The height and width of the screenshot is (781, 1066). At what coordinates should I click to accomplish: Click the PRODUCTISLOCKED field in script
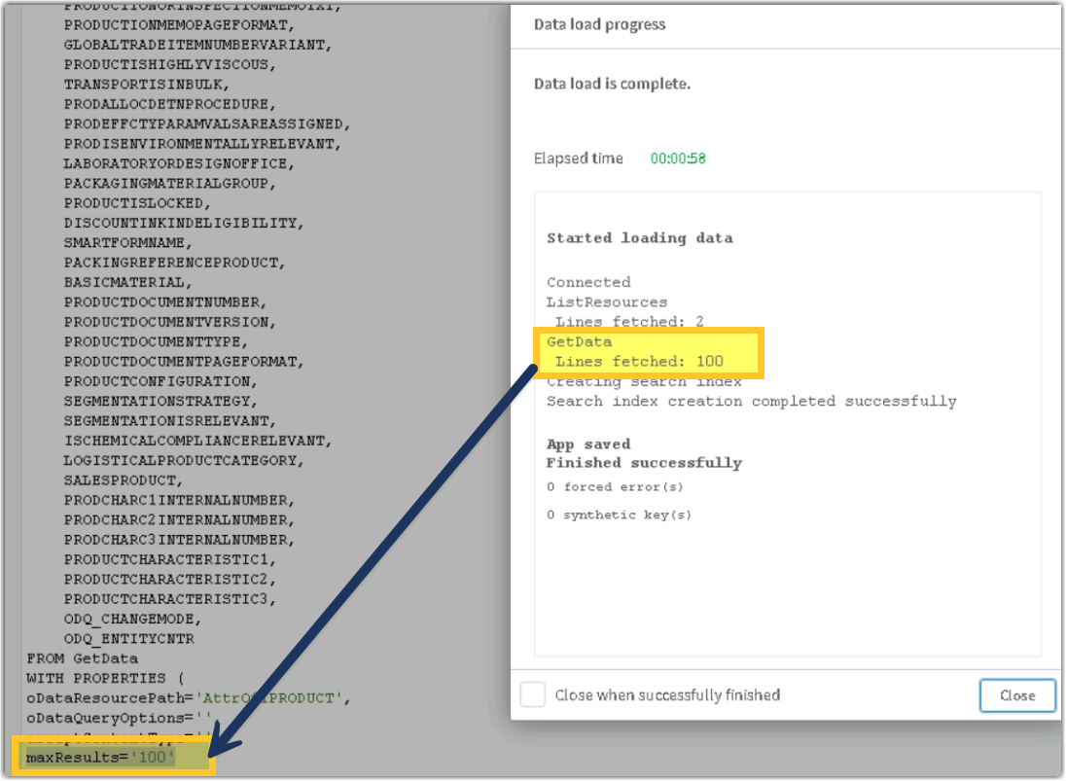[x=135, y=203]
